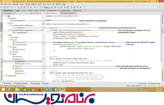Open the Refactor menu
The image size is (164, 105).
point(34,4)
